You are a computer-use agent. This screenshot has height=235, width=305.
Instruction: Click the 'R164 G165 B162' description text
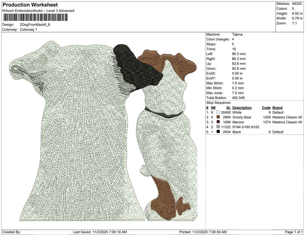click(246, 127)
